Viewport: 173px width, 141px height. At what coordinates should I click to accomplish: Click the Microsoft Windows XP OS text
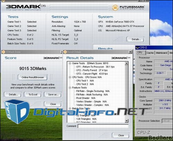click(118, 30)
